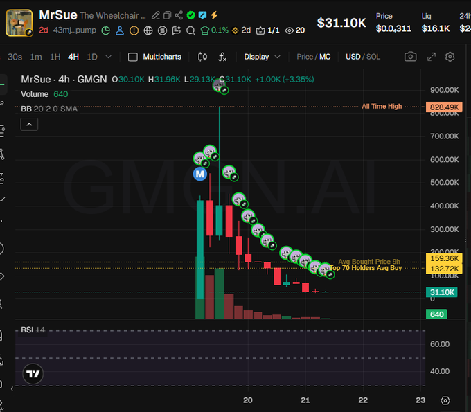Open chart settings gear in toolbar
This screenshot has height=412, width=471.
click(450, 57)
